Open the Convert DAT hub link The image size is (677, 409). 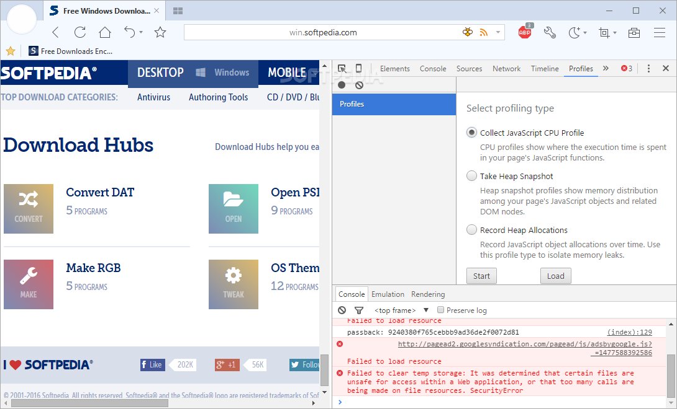point(100,192)
